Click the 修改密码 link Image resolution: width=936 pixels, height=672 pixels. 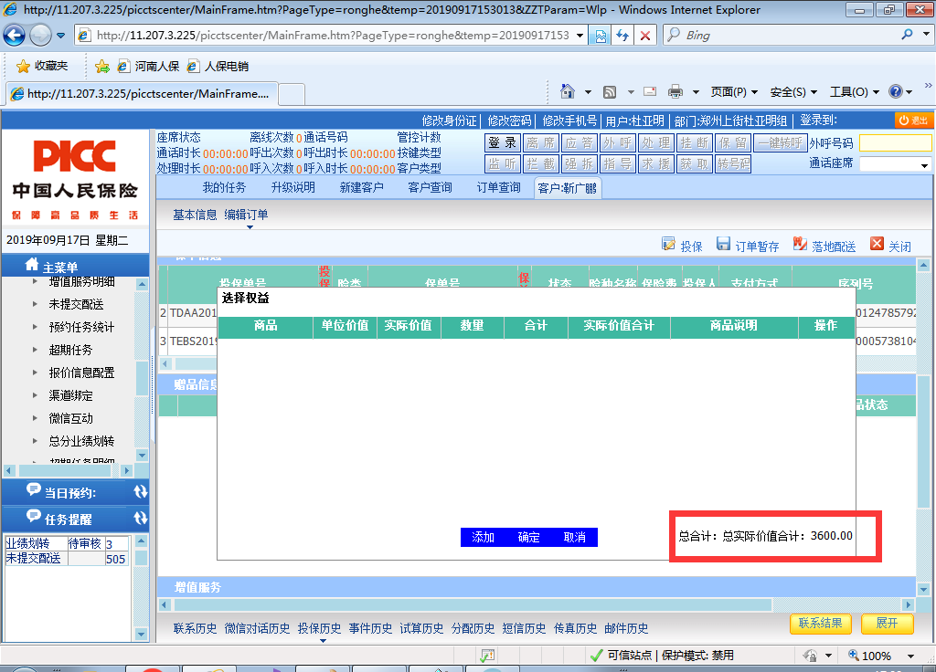(x=509, y=121)
